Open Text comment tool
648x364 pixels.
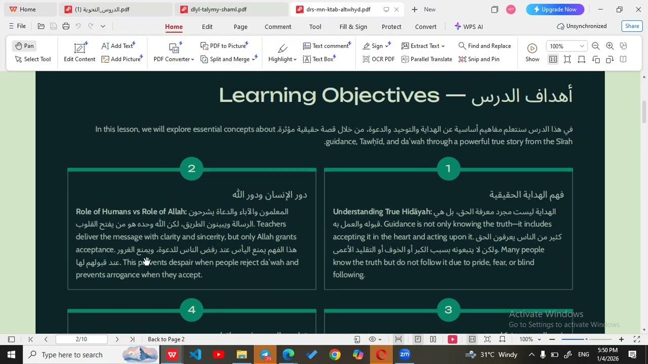pyautogui.click(x=326, y=46)
